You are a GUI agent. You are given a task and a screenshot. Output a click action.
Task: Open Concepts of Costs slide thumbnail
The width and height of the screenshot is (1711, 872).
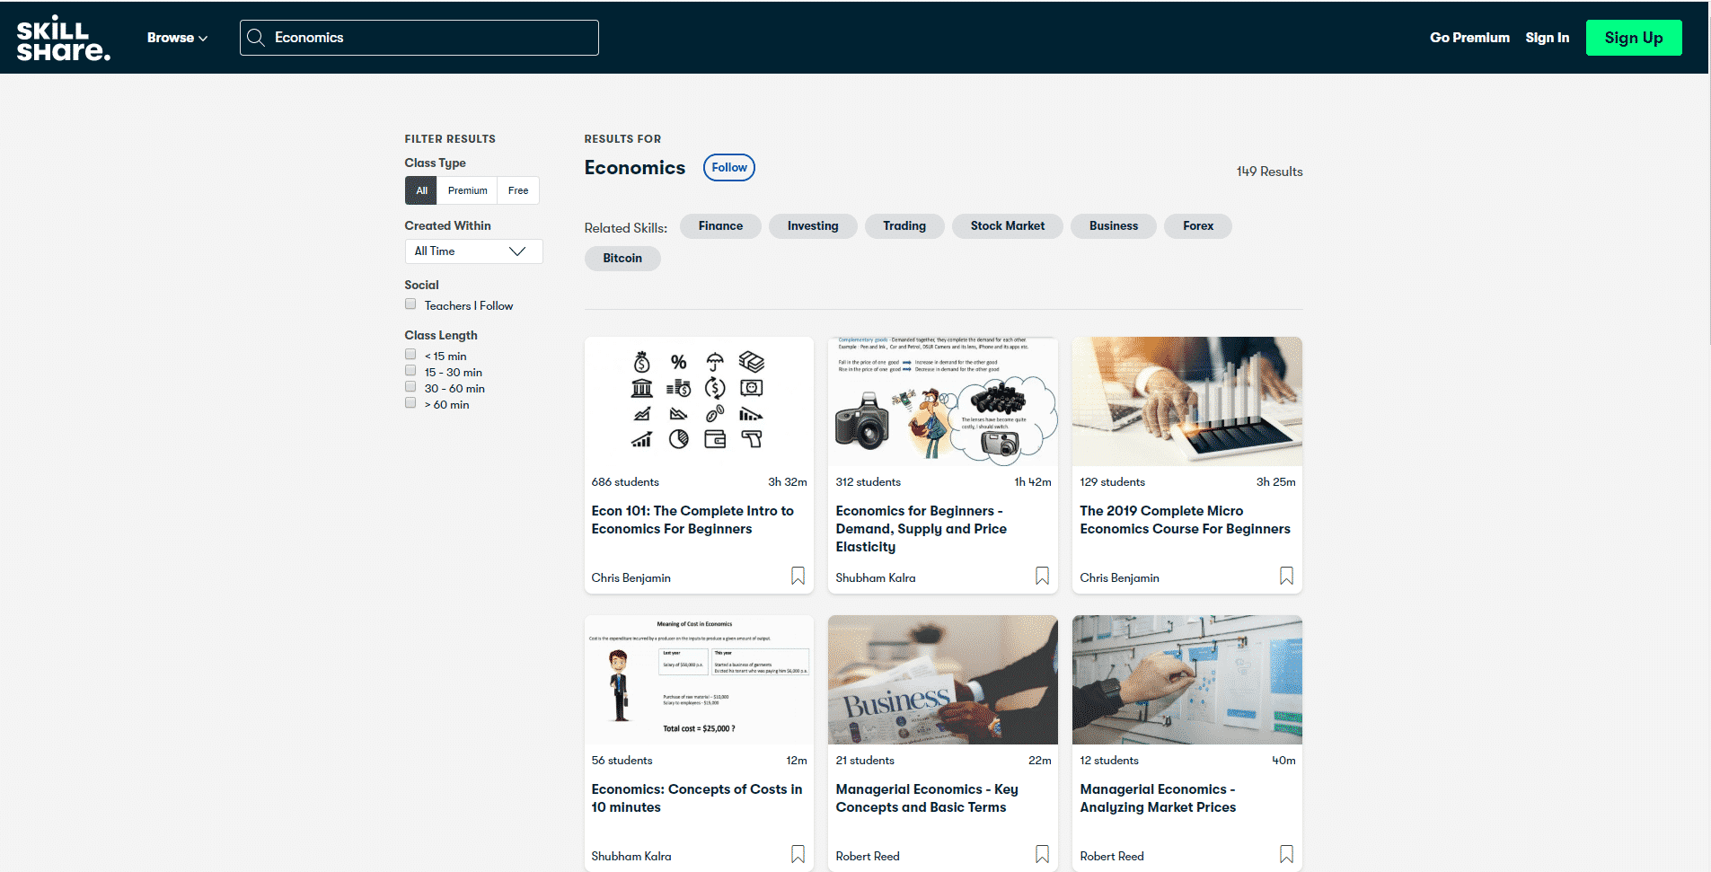point(699,679)
